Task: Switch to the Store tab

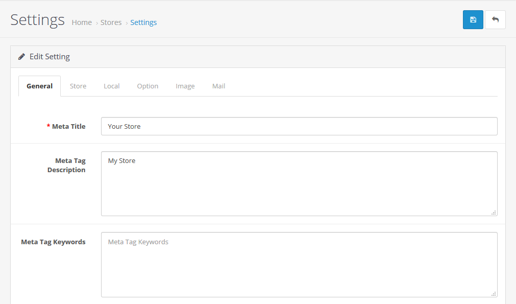Action: (x=78, y=86)
